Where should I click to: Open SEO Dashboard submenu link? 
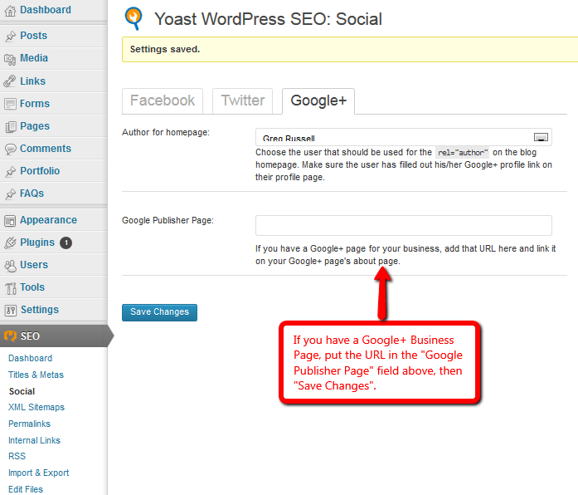click(x=30, y=358)
